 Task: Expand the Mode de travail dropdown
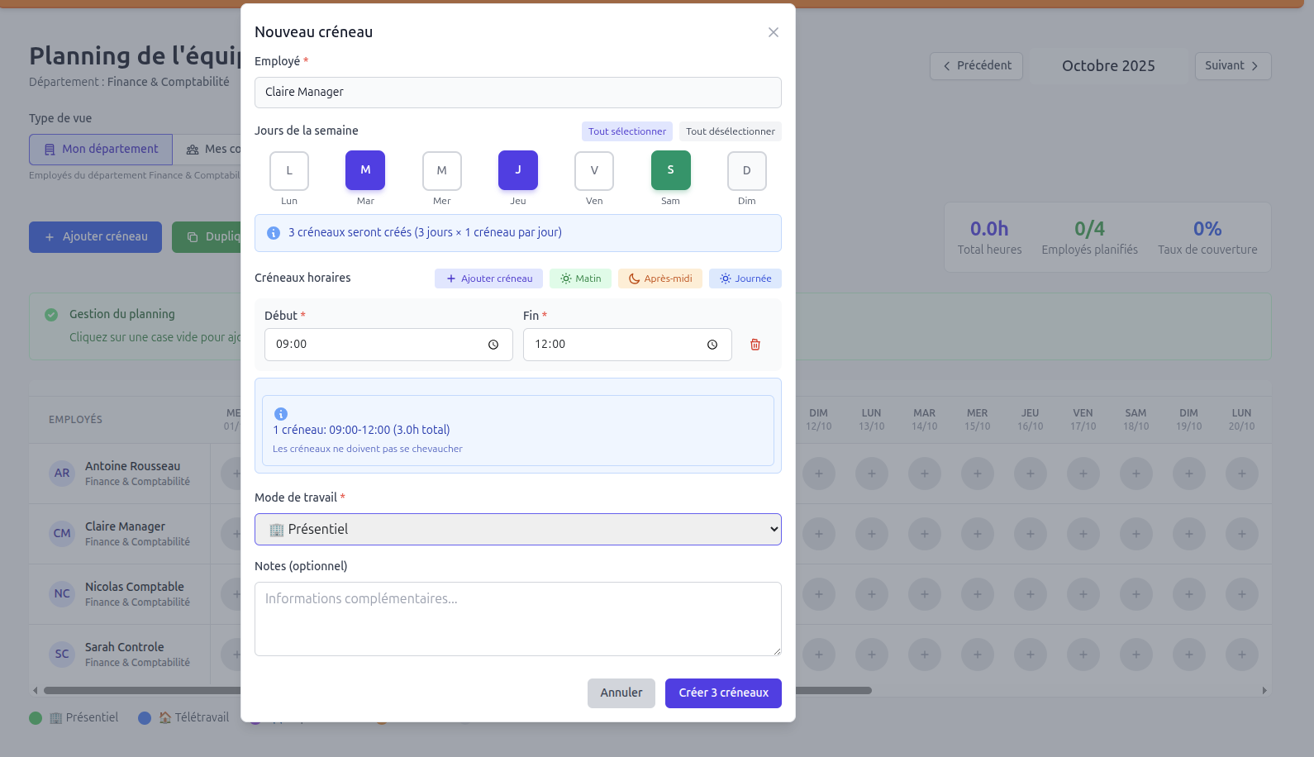point(517,530)
